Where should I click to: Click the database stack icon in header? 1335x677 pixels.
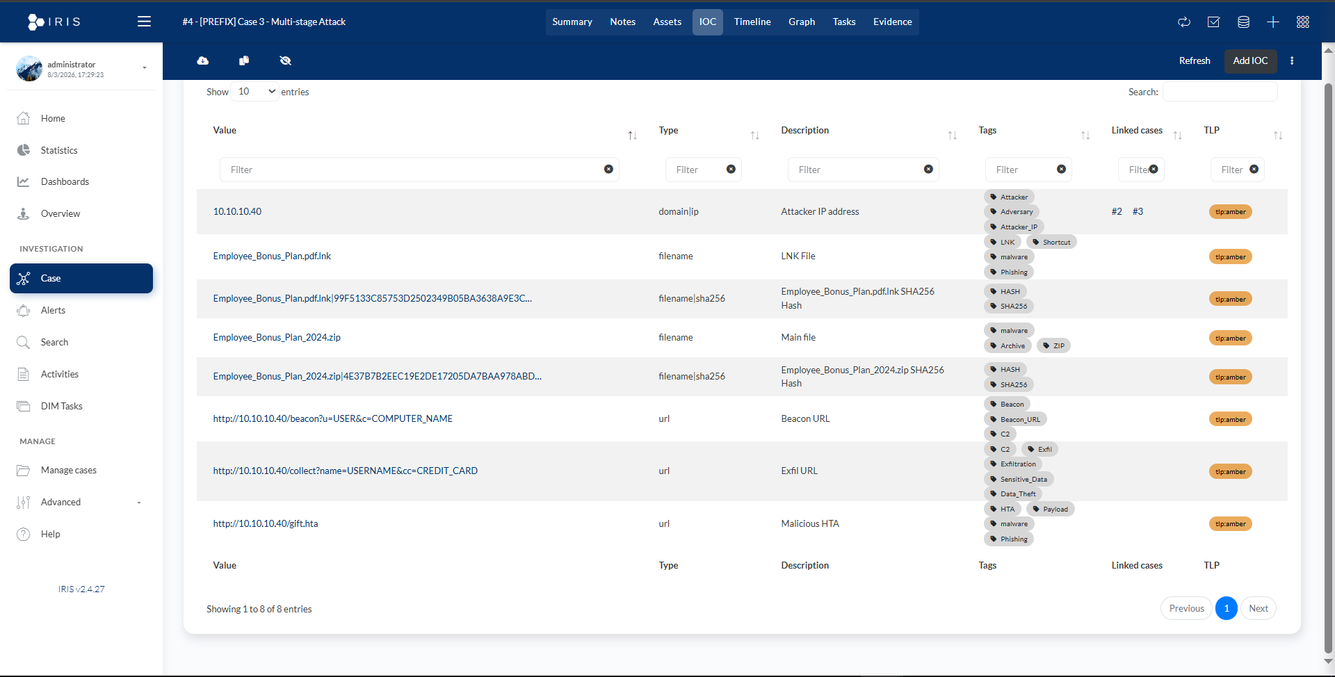(x=1243, y=22)
